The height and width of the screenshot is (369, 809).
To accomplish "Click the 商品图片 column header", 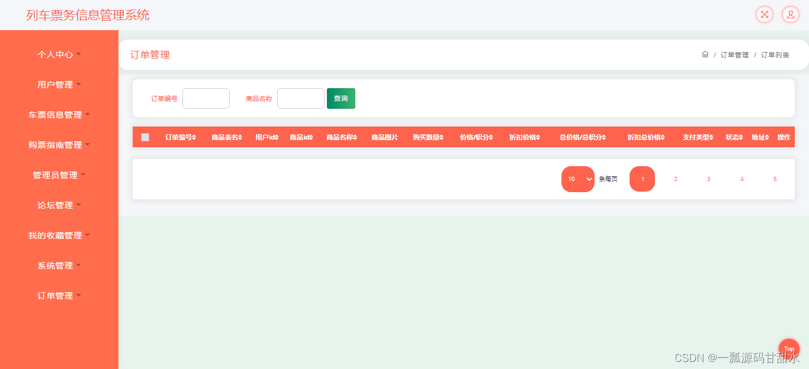I will (384, 137).
